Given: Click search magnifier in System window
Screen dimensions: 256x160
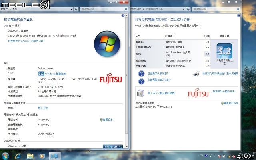Looking at the screenshot, I should point(126,9).
